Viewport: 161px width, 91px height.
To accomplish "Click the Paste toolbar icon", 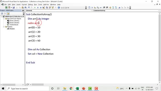I will 23,8.
